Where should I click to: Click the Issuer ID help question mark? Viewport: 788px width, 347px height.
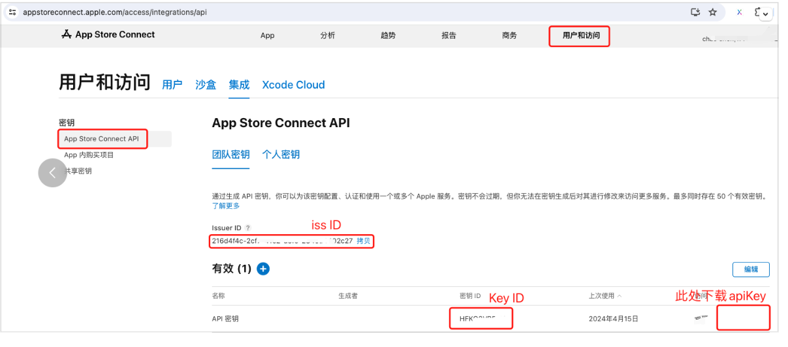pyautogui.click(x=247, y=228)
